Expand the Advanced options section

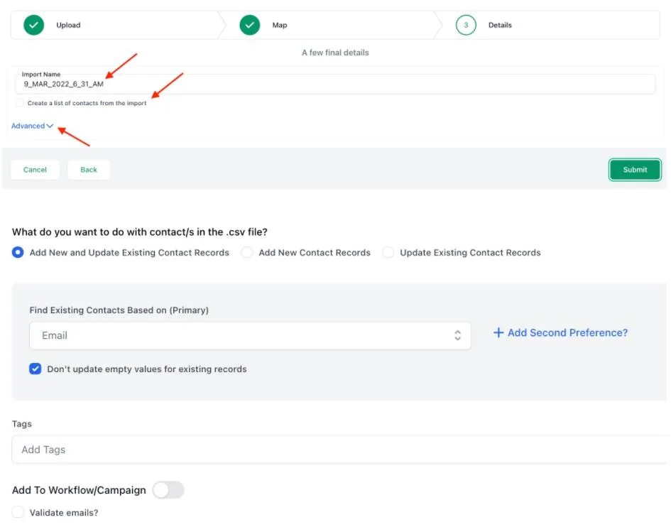coord(32,126)
